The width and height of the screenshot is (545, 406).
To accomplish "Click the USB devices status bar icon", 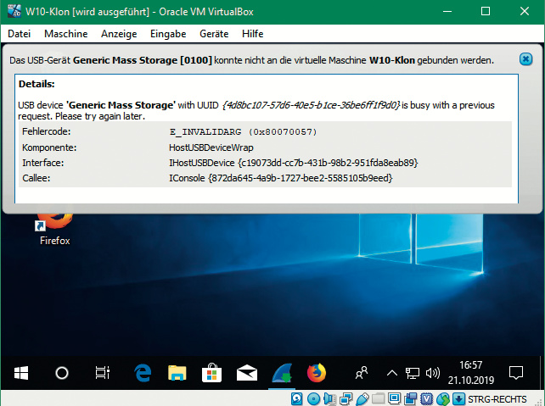I will (362, 398).
